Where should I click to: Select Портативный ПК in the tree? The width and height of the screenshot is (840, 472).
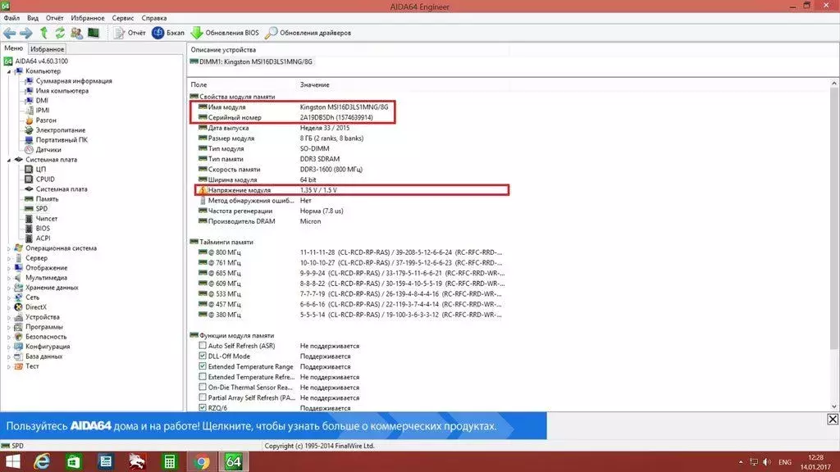(62, 139)
